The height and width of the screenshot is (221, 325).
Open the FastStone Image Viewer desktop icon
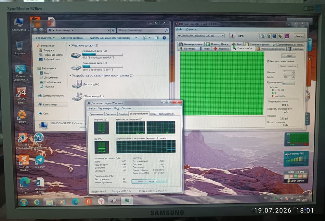point(23,141)
